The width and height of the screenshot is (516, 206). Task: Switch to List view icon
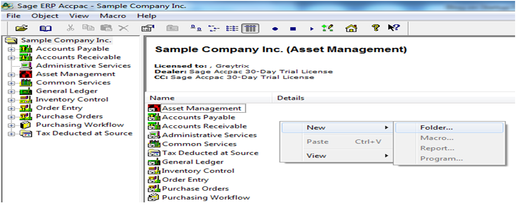232,29
